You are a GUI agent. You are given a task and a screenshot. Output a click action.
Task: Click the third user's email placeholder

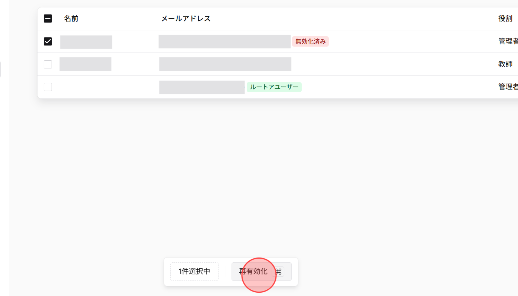[202, 87]
